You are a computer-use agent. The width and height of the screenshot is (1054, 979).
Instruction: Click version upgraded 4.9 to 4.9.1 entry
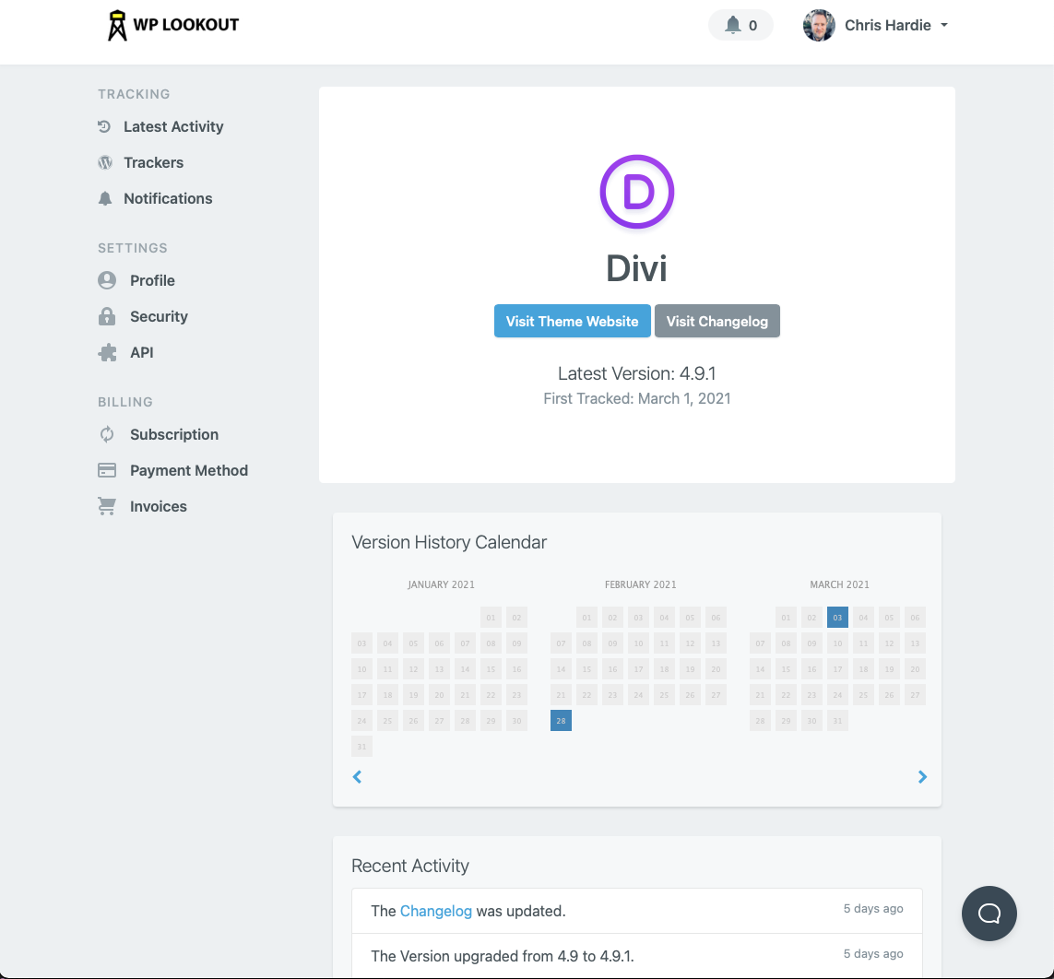(x=636, y=955)
